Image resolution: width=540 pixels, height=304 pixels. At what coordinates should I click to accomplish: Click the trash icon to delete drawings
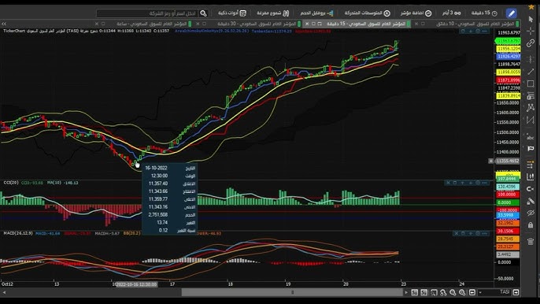point(531,241)
